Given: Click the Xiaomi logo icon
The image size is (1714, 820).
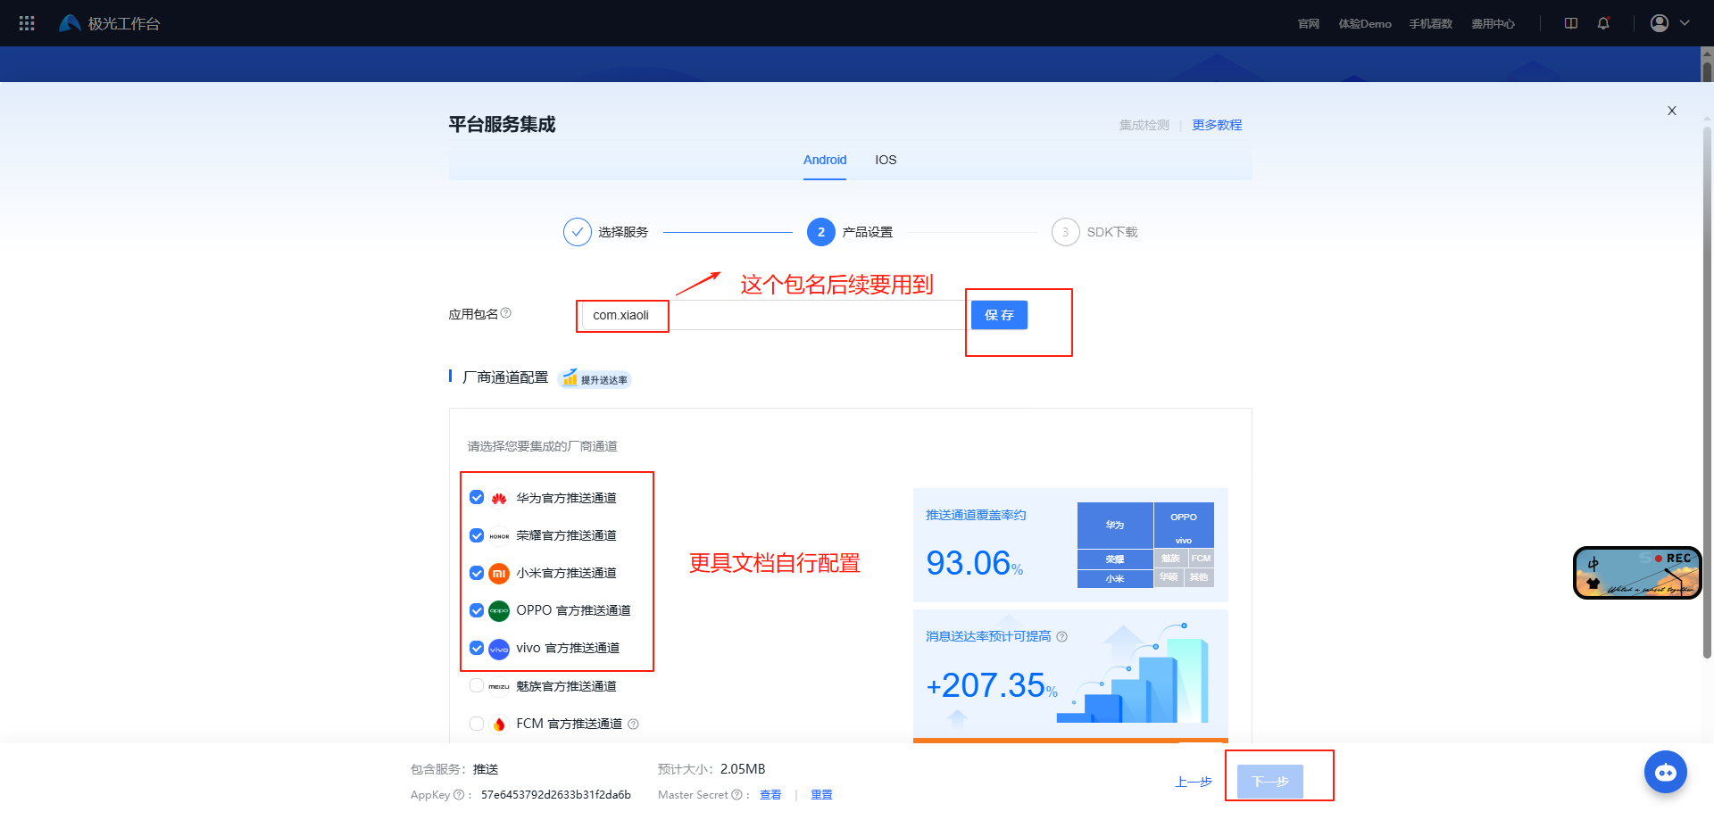Looking at the screenshot, I should point(499,573).
